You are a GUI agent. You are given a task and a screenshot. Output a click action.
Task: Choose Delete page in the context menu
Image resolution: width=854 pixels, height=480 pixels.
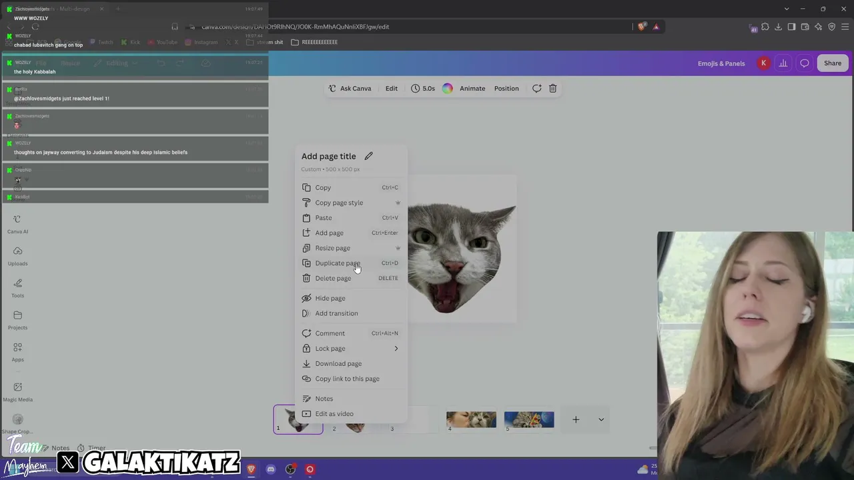(351, 278)
